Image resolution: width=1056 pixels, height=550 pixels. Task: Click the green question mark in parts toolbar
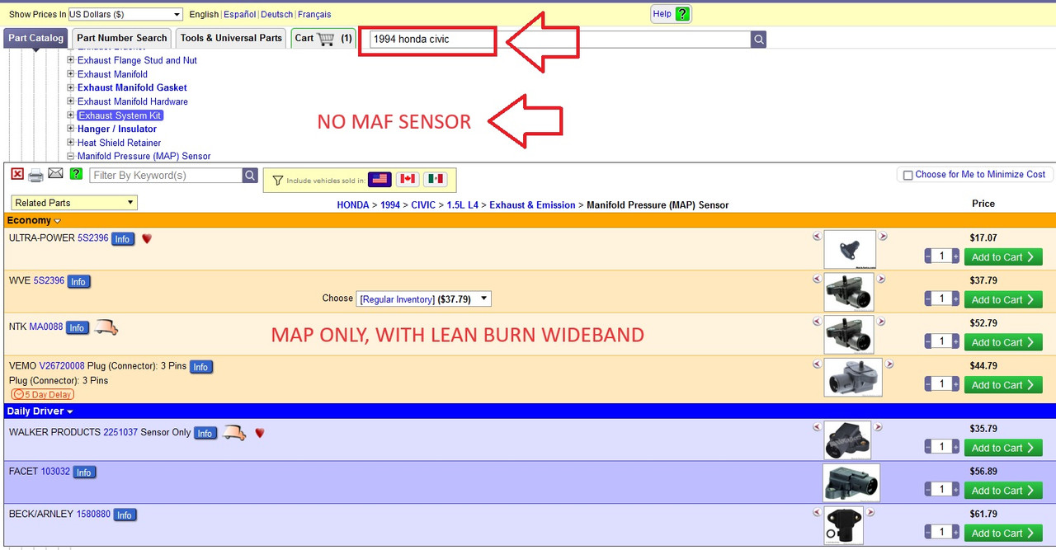point(76,174)
